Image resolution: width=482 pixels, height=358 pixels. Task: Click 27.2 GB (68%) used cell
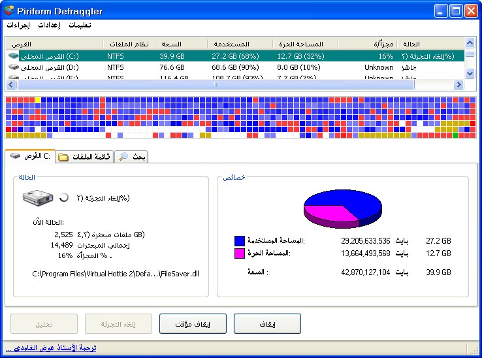(235, 56)
